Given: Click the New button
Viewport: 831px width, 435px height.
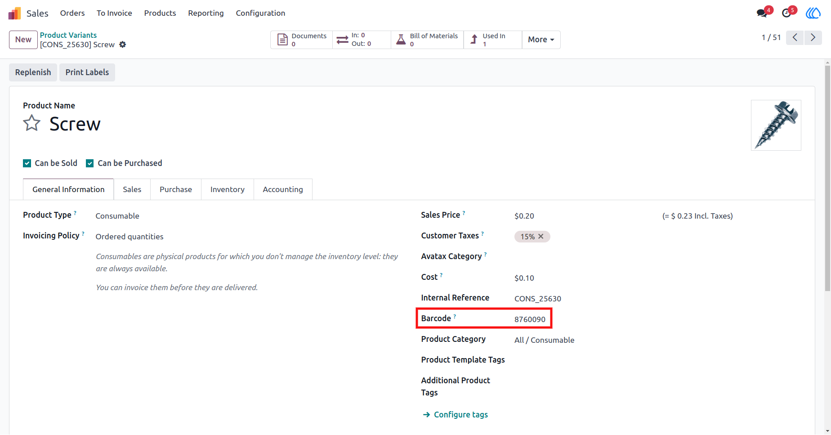Looking at the screenshot, I should click(23, 40).
